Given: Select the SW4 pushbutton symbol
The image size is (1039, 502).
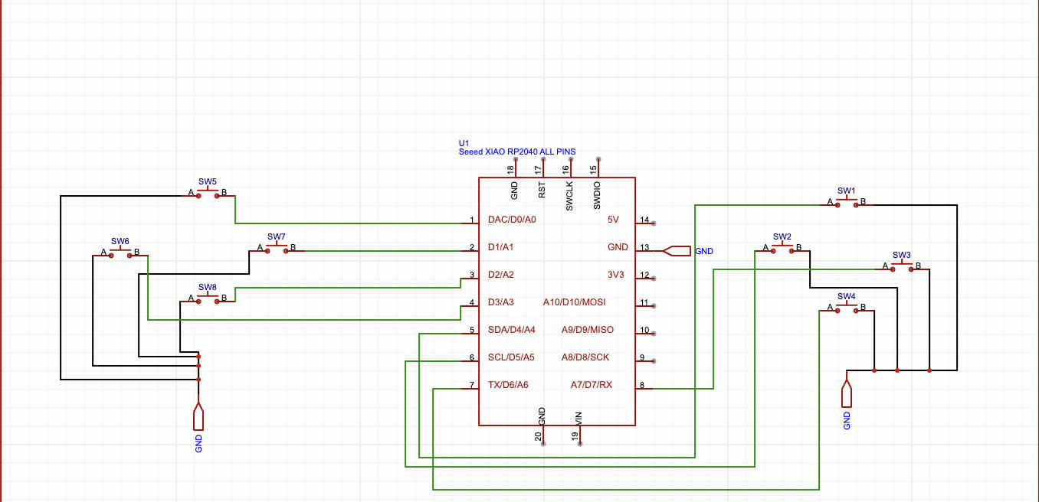Looking at the screenshot, I should pos(846,308).
